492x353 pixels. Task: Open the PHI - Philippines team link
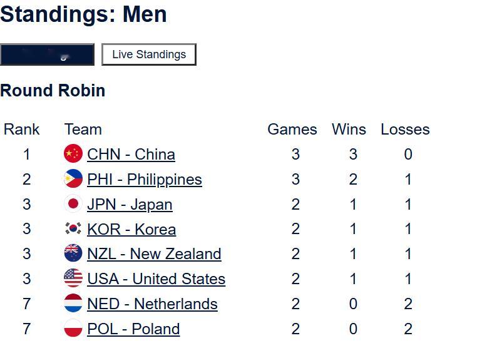pyautogui.click(x=145, y=180)
